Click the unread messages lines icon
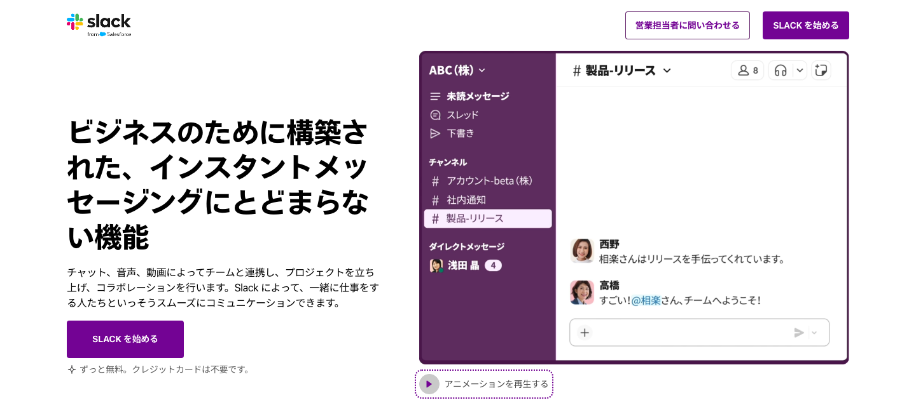This screenshot has width=916, height=419. 435,96
